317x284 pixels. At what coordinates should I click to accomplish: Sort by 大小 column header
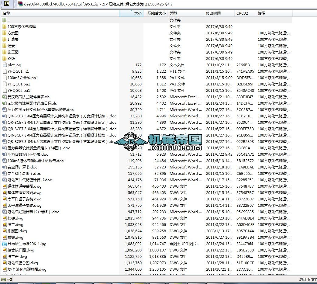[x=131, y=13]
